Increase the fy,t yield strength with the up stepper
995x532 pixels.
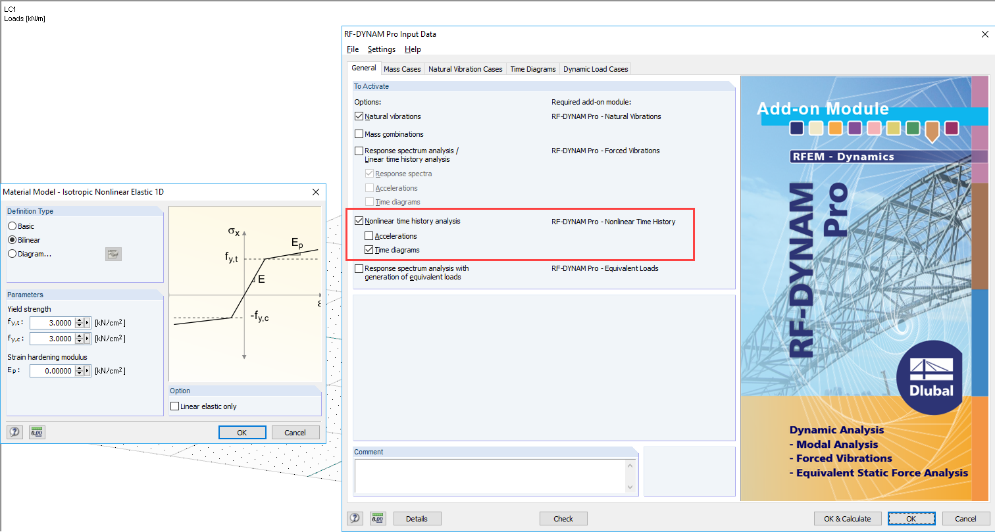[x=78, y=320]
